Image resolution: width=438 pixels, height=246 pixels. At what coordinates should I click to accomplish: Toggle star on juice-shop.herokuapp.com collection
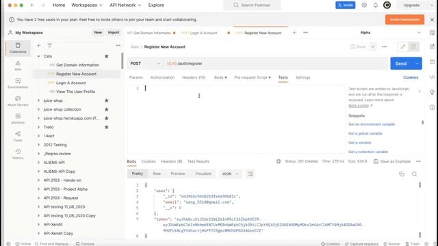107,118
